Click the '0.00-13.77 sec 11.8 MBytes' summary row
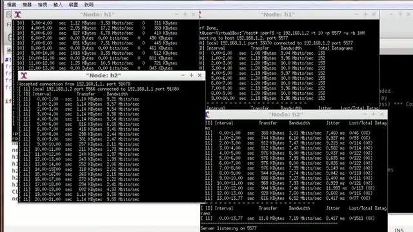Image resolution: width=413 pixels, height=232 pixels. (x=288, y=218)
